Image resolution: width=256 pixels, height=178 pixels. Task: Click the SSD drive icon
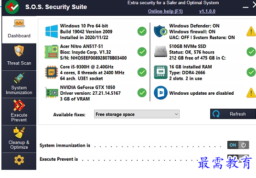160,52
